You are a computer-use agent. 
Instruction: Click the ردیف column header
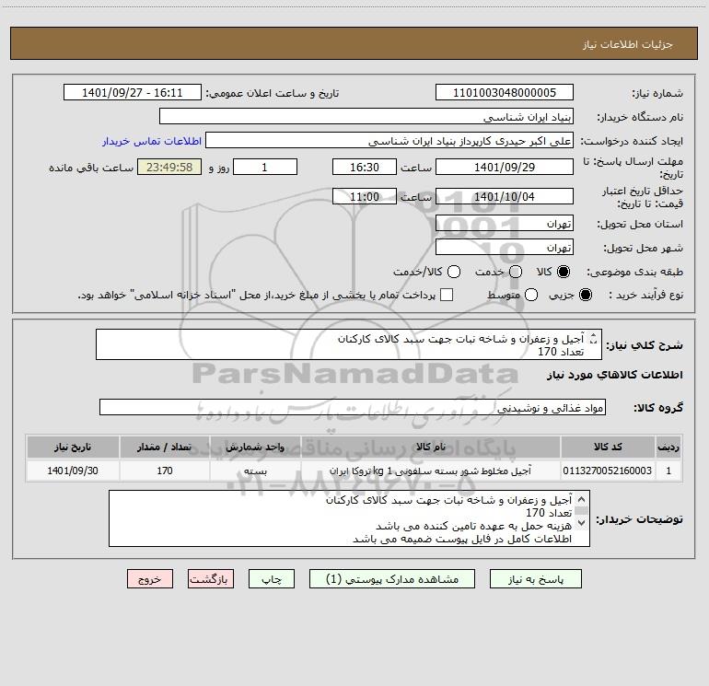(668, 447)
